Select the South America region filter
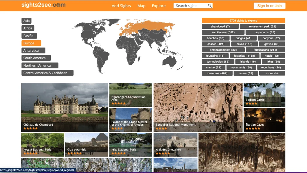This screenshot has height=173, width=307. [x=36, y=58]
